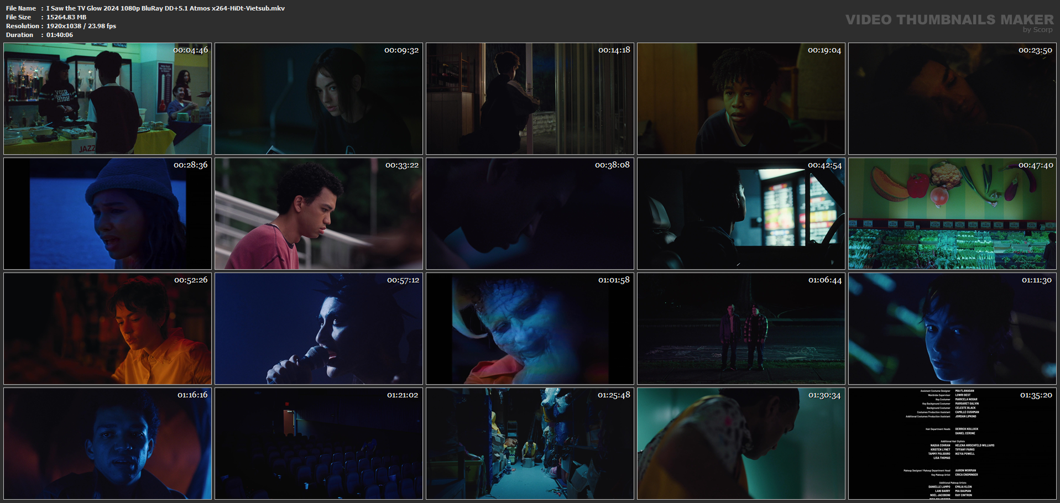Image resolution: width=1060 pixels, height=503 pixels.
Task: Select the thumbnail at 01:06:44
Action: pos(741,328)
